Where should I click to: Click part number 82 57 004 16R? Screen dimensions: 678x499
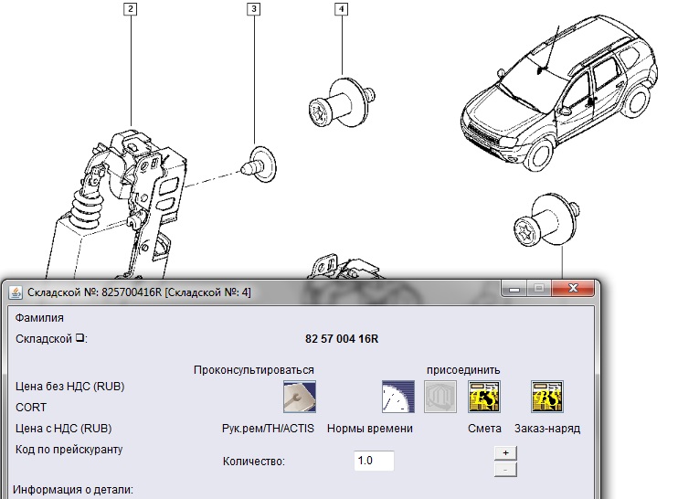click(342, 339)
